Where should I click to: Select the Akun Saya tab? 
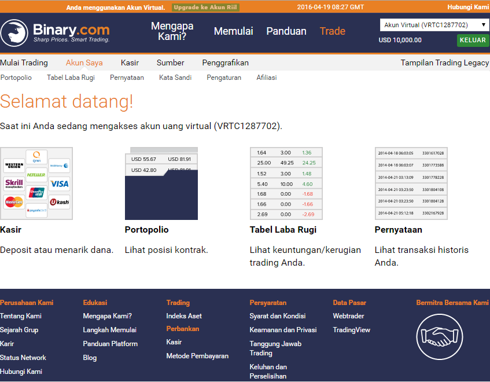click(x=84, y=63)
